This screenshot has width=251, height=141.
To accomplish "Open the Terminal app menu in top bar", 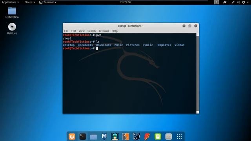I will [48, 2].
